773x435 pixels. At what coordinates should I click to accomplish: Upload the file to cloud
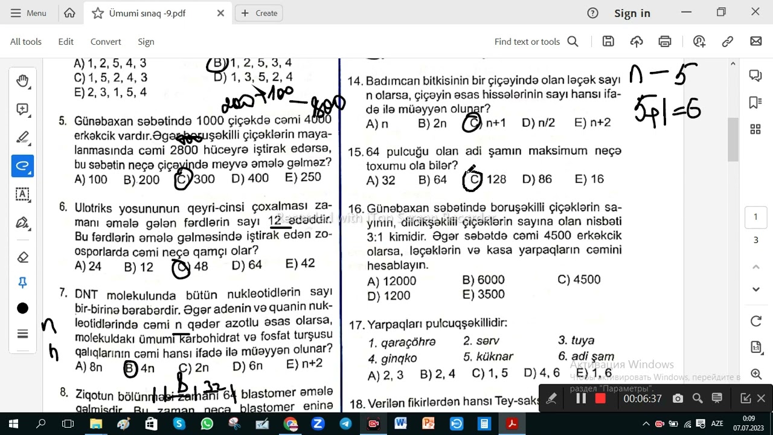coord(637,41)
